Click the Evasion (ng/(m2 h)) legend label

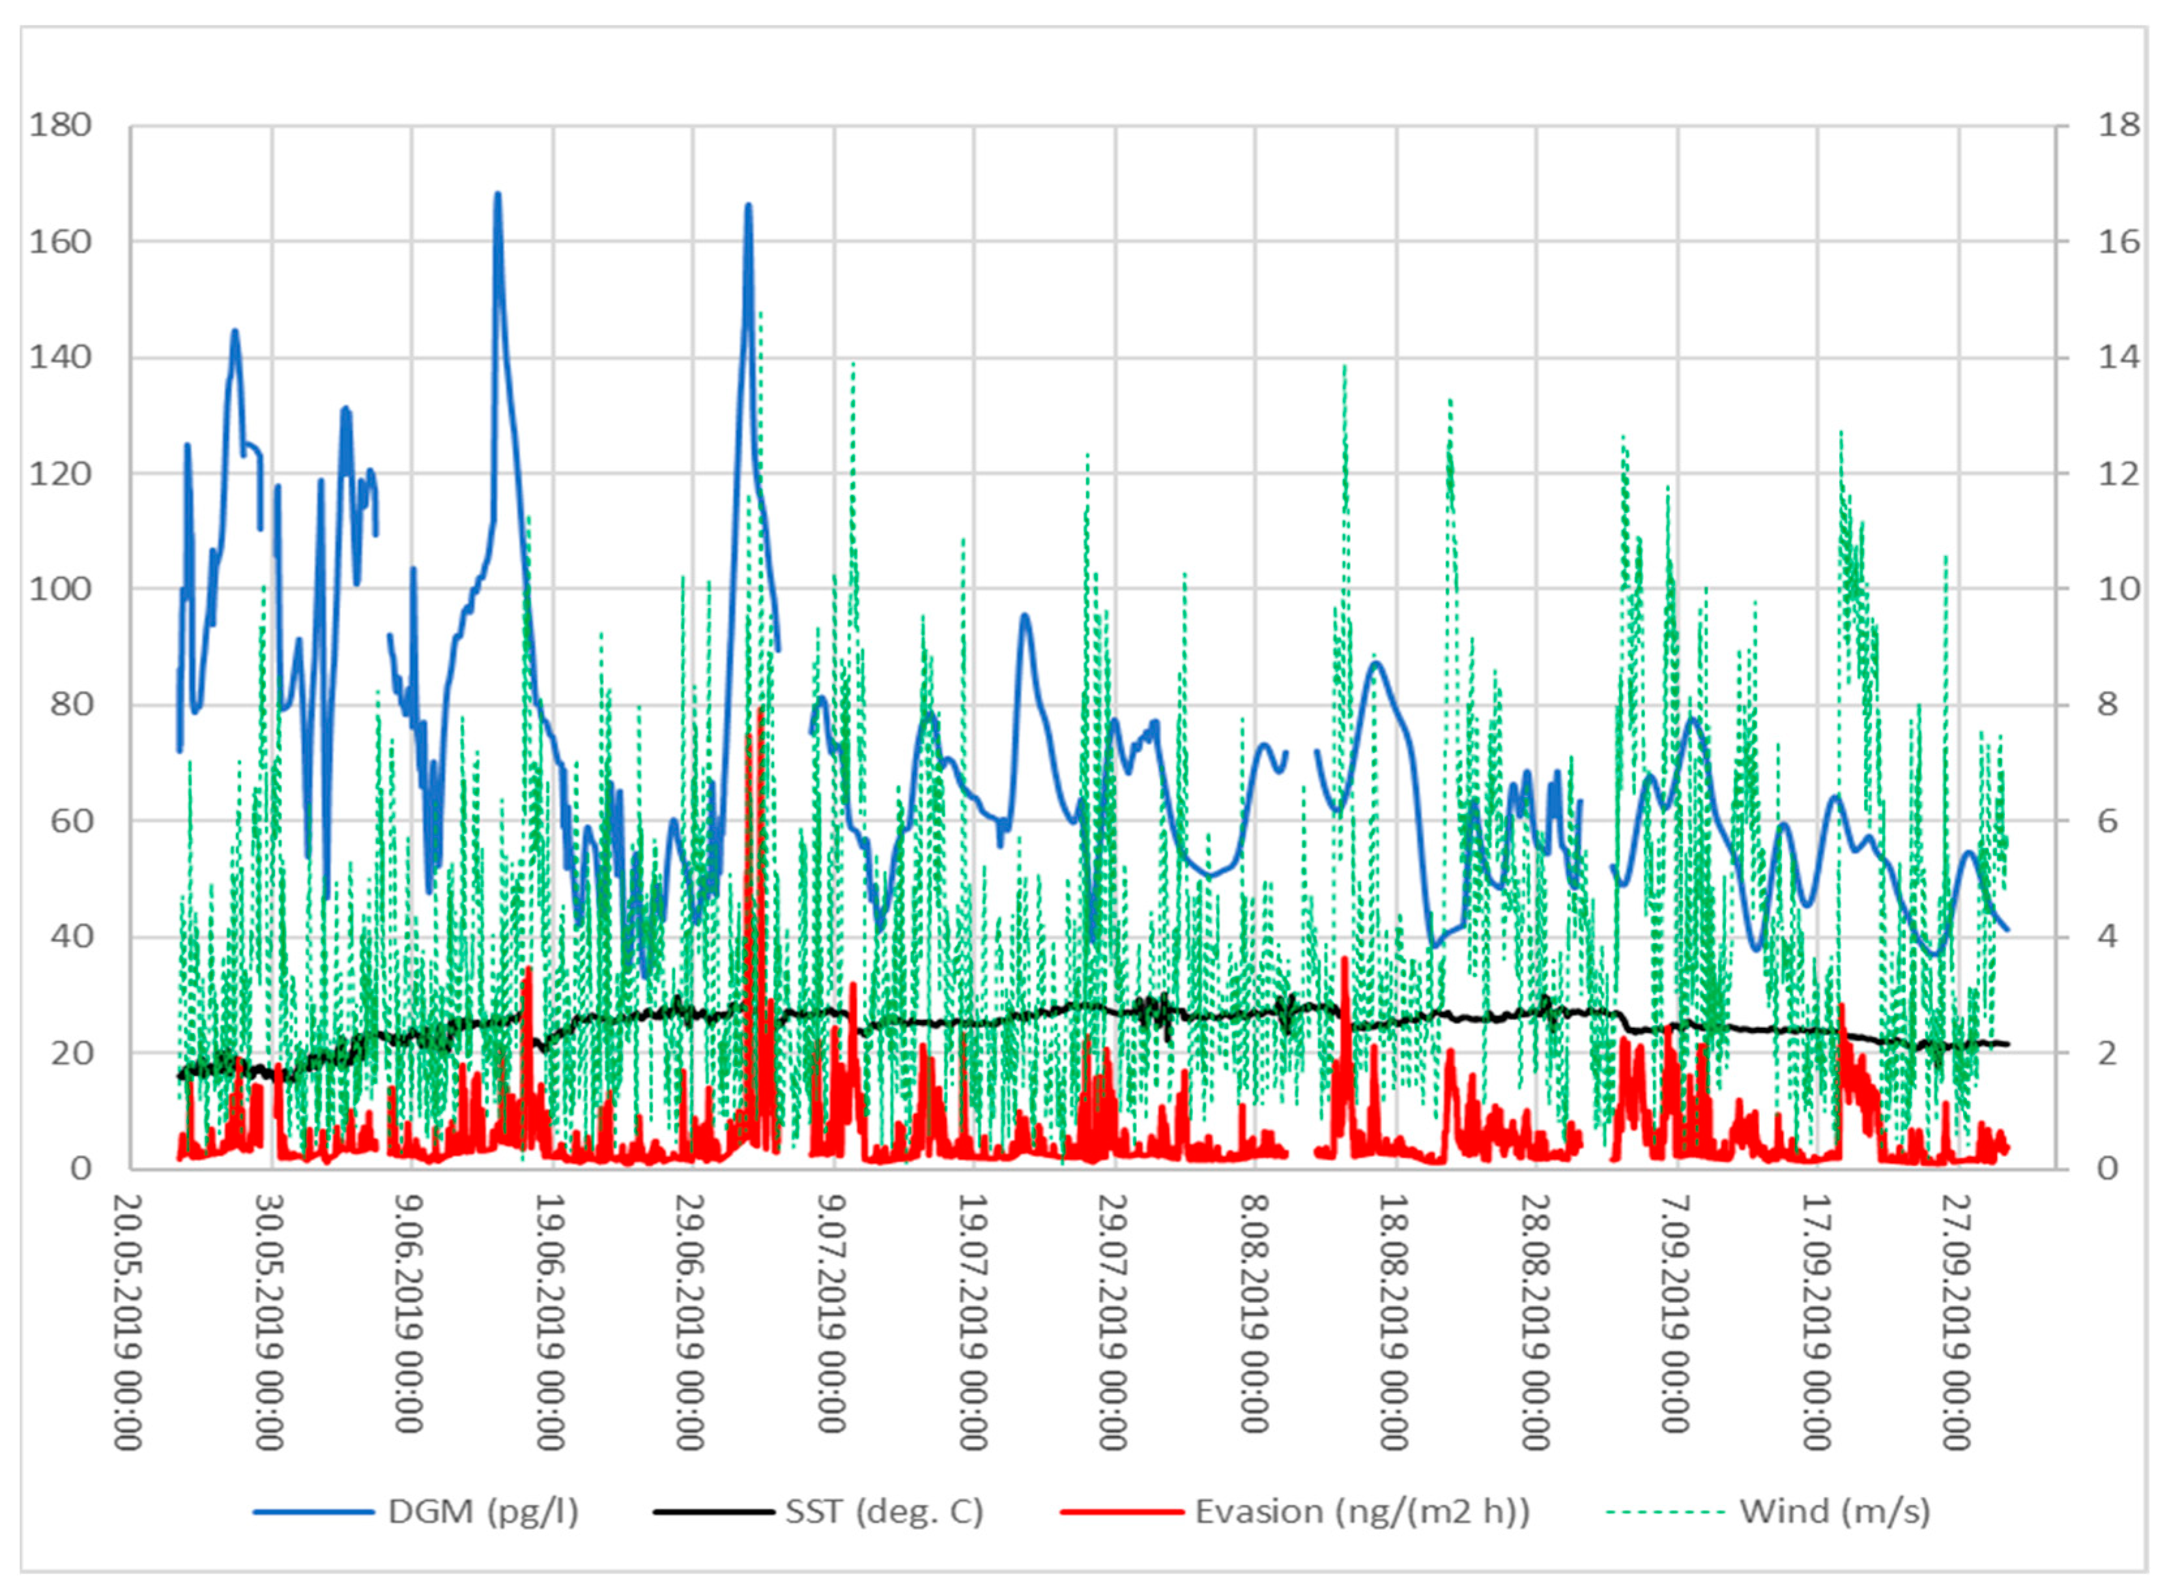point(1362,1511)
